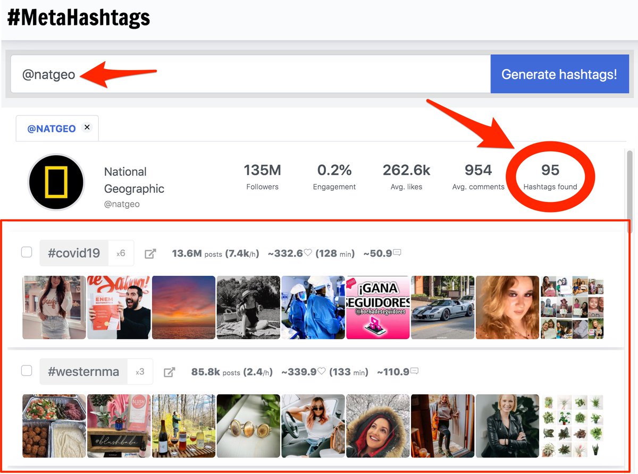This screenshot has width=638, height=474.
Task: Open the gold rings thumbnail in #westernma
Action: click(248, 426)
